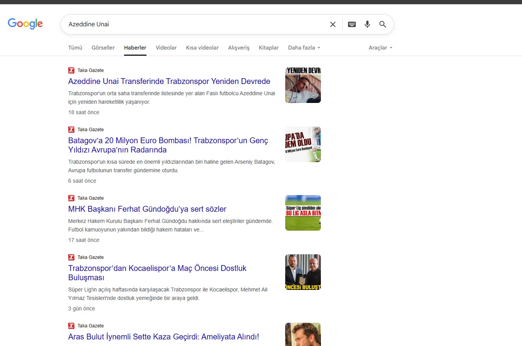522x346 pixels.
Task: Switch to the Tümü tab
Action: point(75,48)
